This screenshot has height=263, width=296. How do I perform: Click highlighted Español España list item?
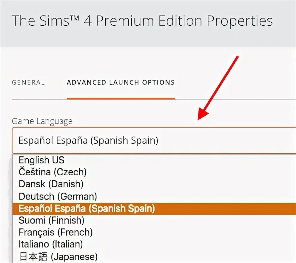(87, 208)
